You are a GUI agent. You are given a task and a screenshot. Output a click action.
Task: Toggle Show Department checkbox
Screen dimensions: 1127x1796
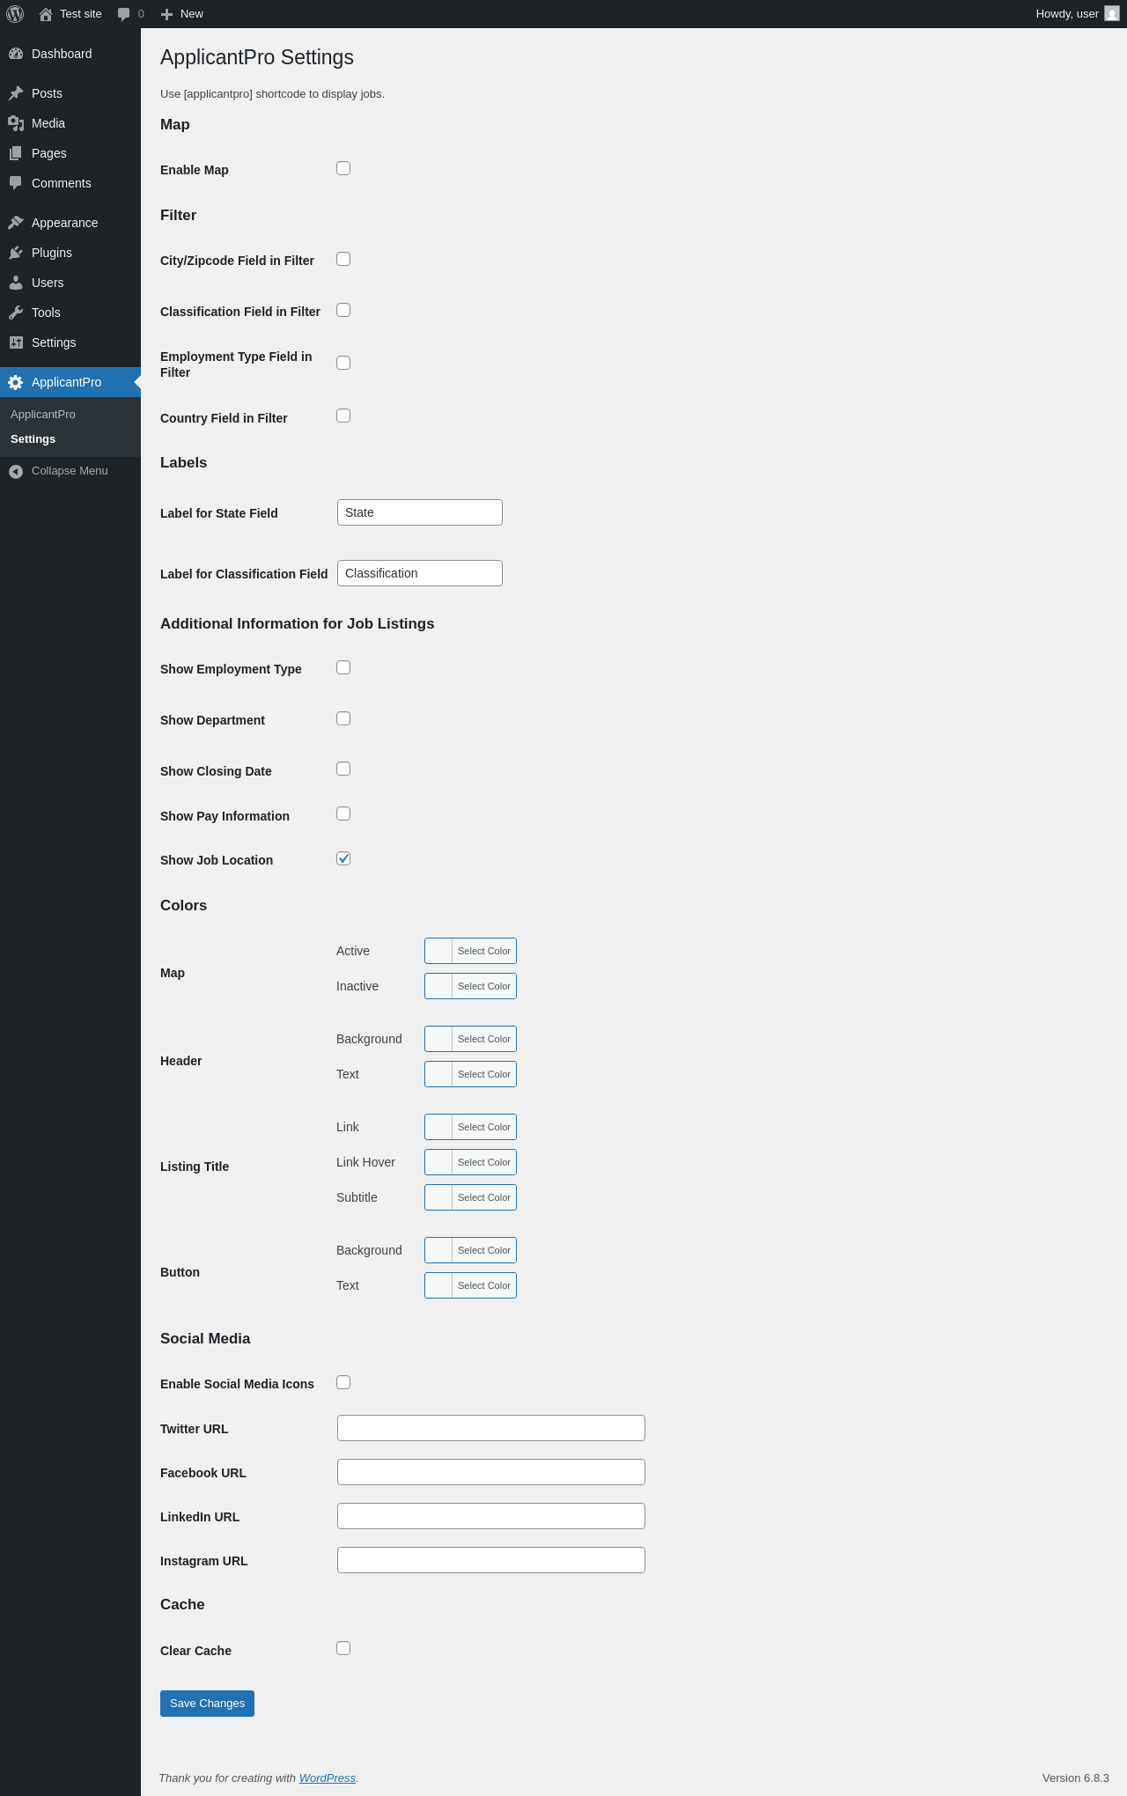point(343,718)
